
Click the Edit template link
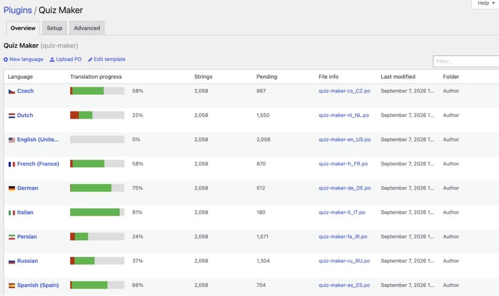pos(106,59)
